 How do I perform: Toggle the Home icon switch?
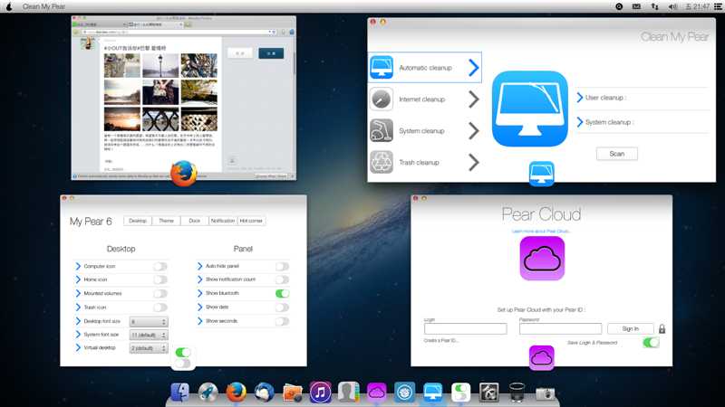[160, 279]
